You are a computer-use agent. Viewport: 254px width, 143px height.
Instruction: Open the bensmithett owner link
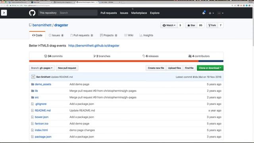click(x=42, y=25)
